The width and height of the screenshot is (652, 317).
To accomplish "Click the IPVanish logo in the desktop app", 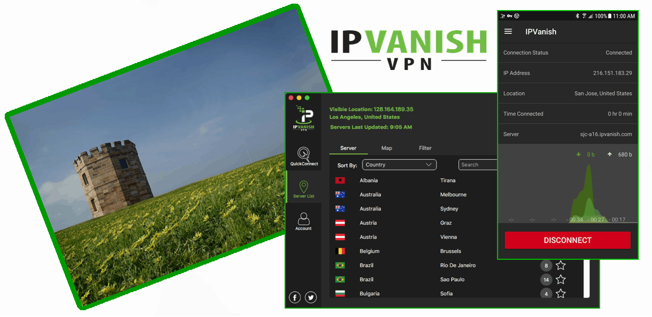I will (304, 119).
